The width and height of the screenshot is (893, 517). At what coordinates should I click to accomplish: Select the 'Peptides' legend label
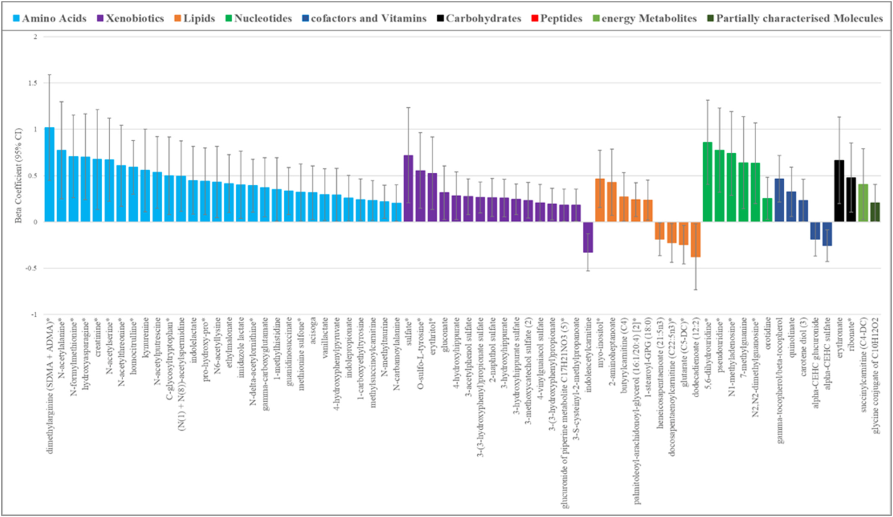point(561,19)
